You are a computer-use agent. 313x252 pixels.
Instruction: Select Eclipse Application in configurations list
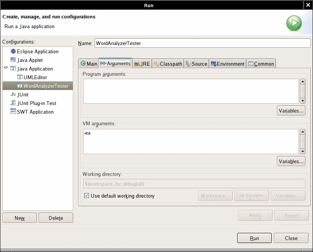point(38,51)
